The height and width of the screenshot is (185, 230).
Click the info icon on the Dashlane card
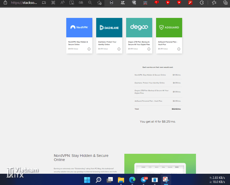coord(119,49)
